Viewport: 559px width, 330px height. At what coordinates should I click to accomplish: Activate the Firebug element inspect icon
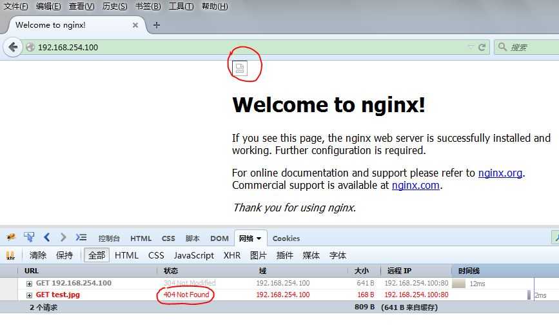[29, 237]
